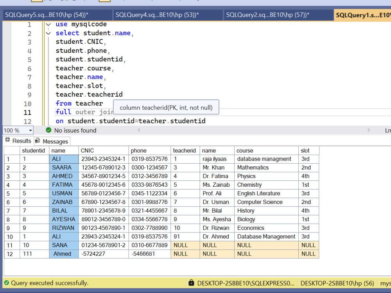Click the course cell Economics
The image size is (391, 293).
tap(266, 228)
